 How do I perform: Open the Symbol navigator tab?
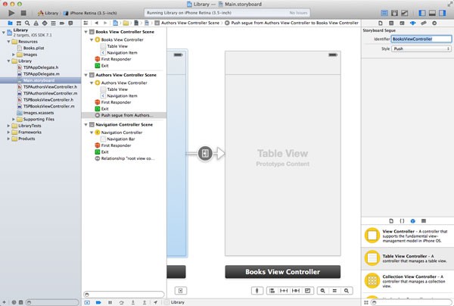click(x=19, y=23)
